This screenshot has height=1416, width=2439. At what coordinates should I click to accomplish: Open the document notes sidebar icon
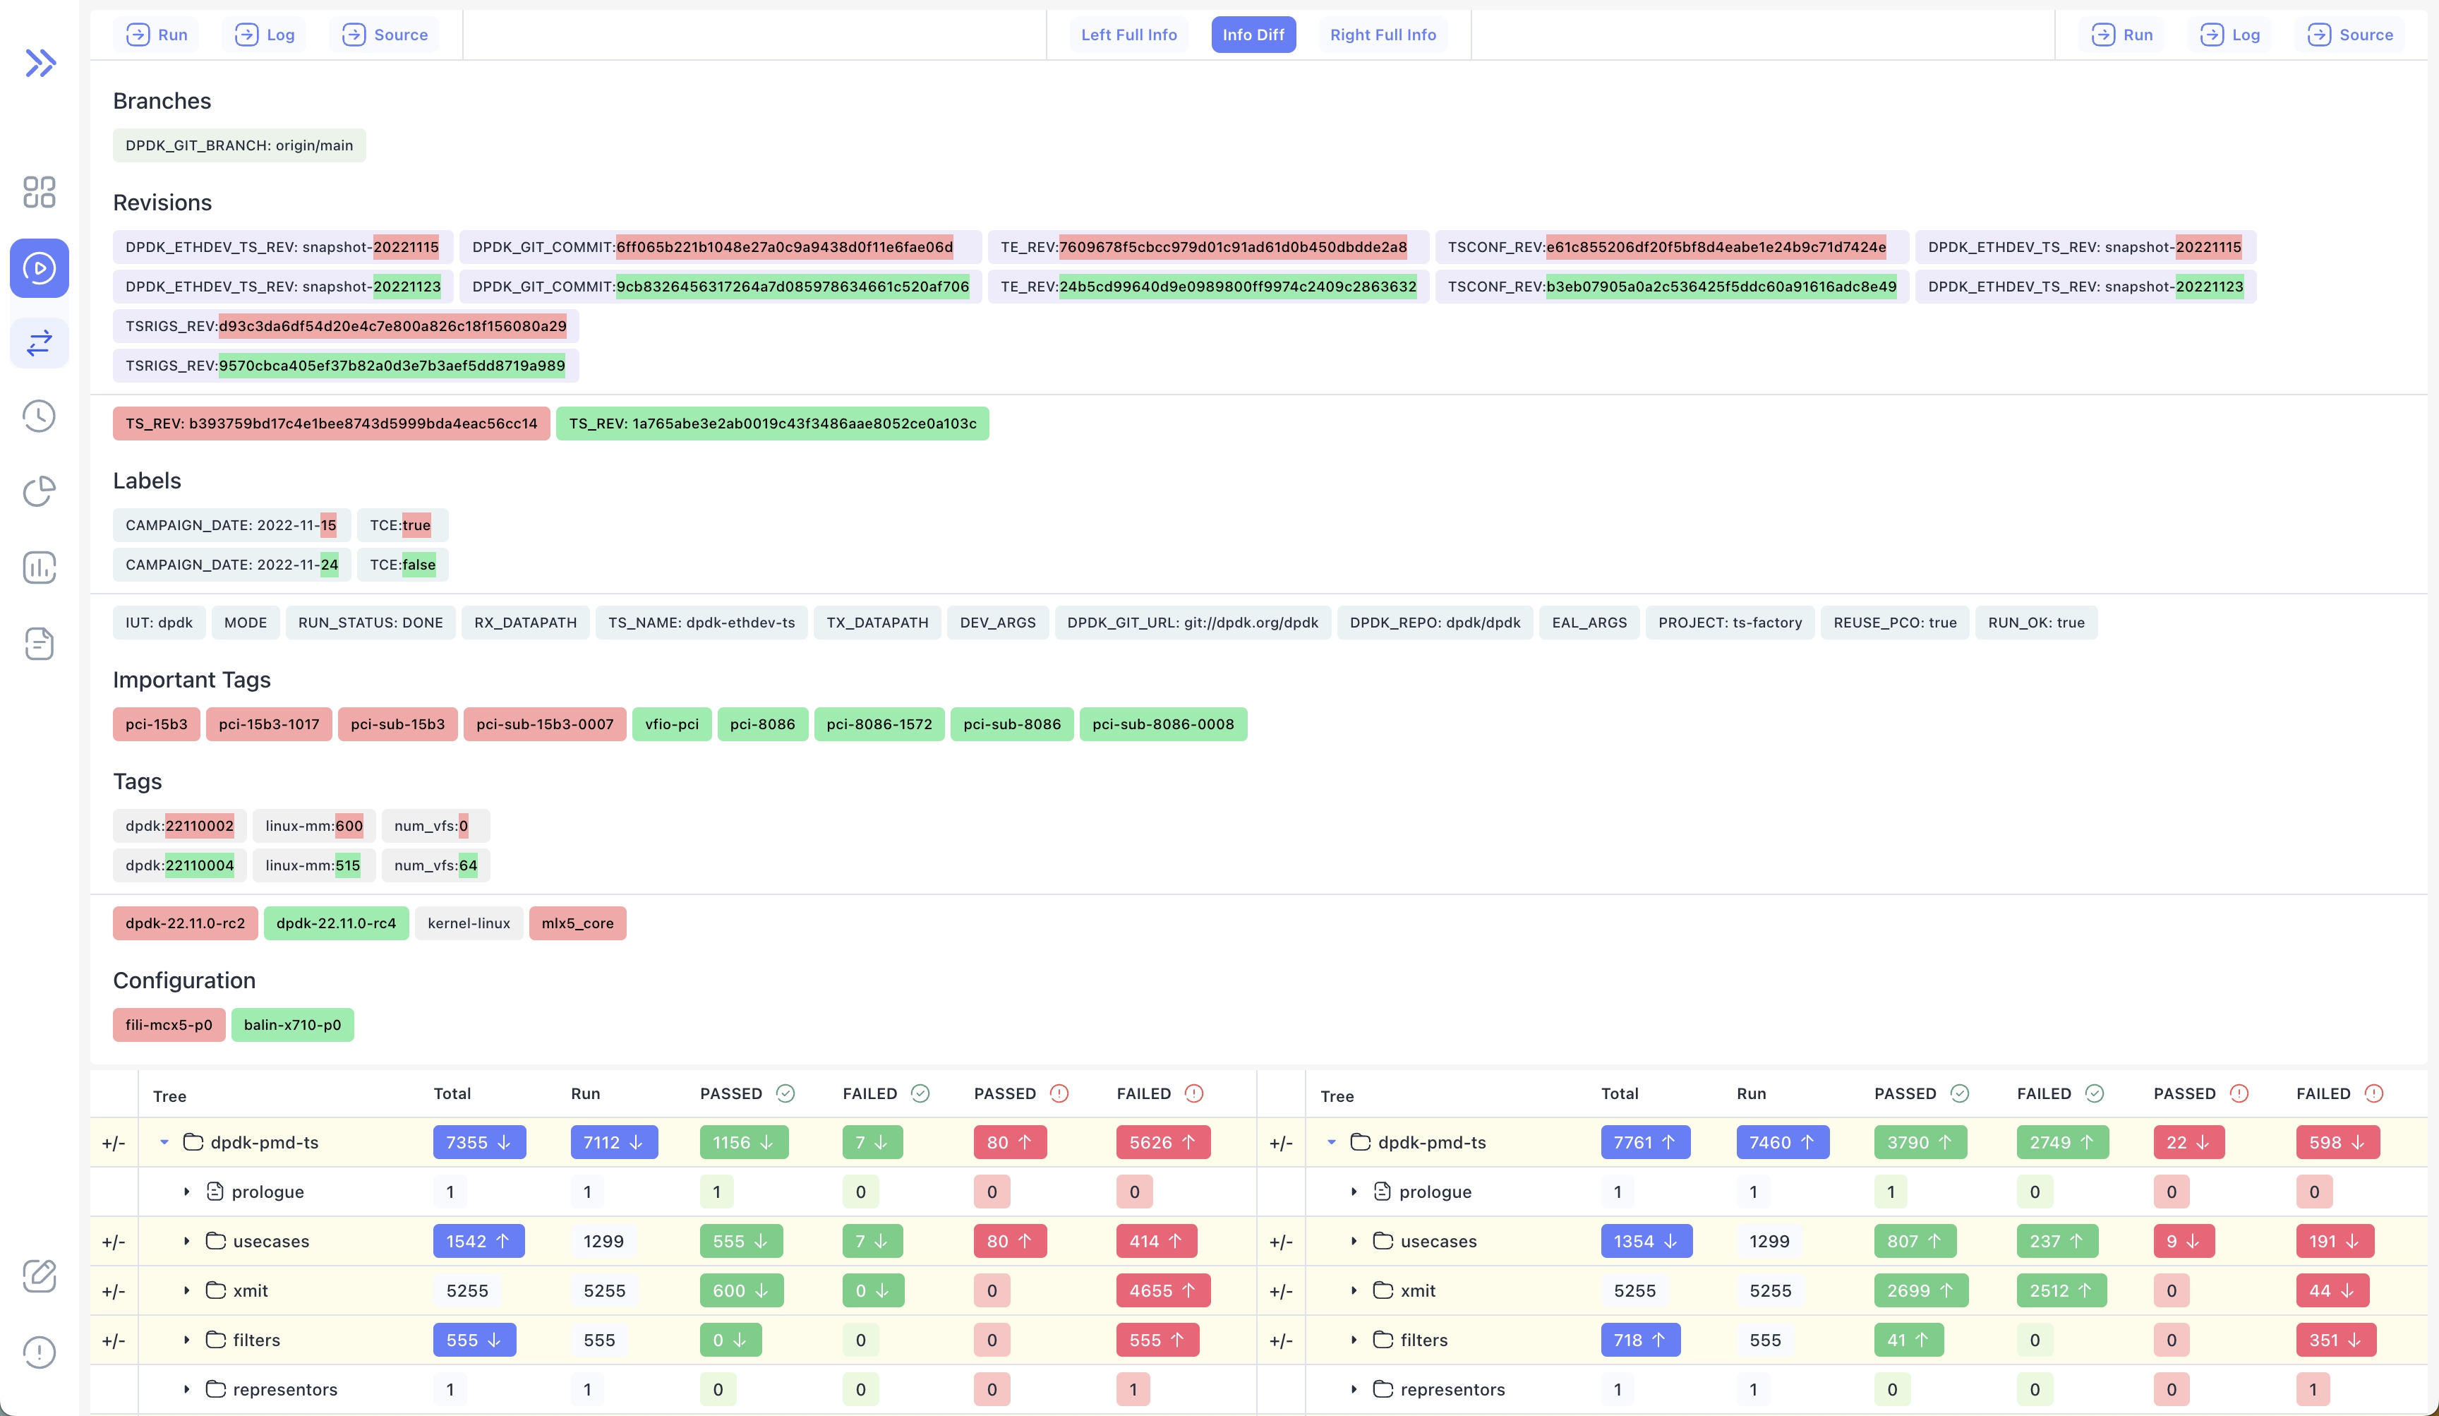tap(40, 644)
